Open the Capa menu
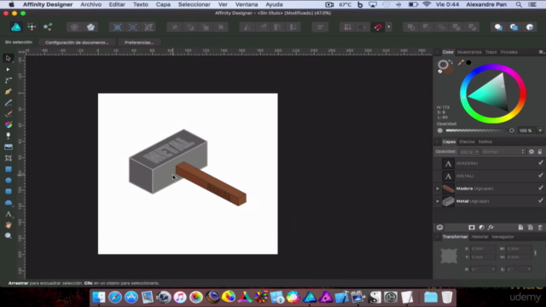The width and height of the screenshot is (546, 307). tap(163, 4)
